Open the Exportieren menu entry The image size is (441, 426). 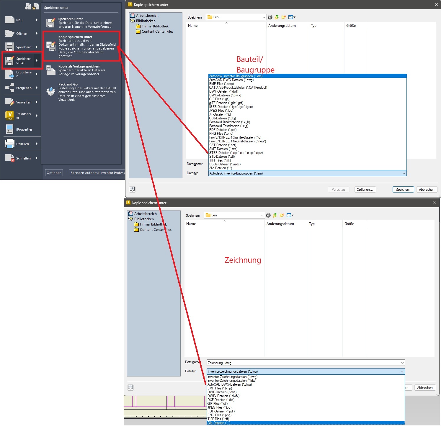21,74
